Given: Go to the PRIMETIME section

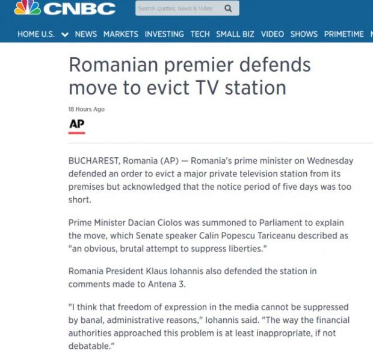Looking at the screenshot, I should (344, 34).
